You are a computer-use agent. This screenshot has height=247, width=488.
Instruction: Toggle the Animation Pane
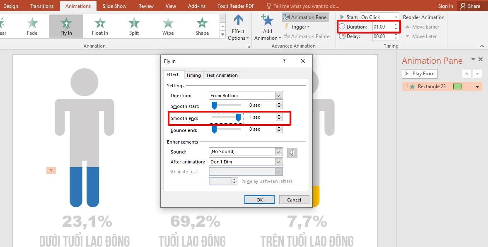(x=305, y=17)
